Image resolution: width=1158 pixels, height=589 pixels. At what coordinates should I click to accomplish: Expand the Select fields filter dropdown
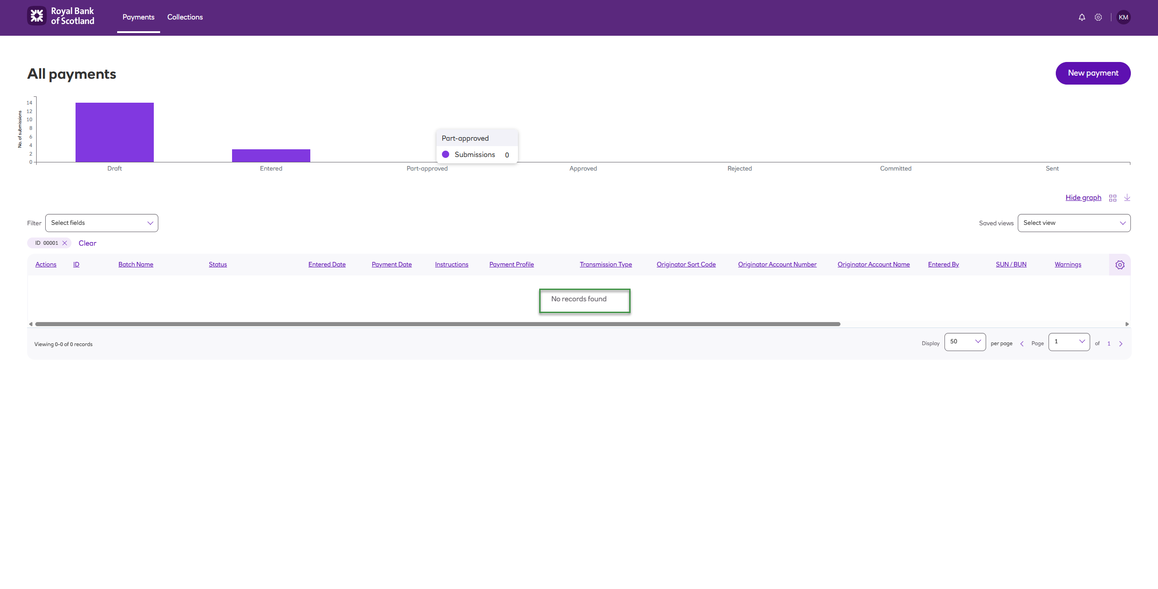[x=102, y=223]
